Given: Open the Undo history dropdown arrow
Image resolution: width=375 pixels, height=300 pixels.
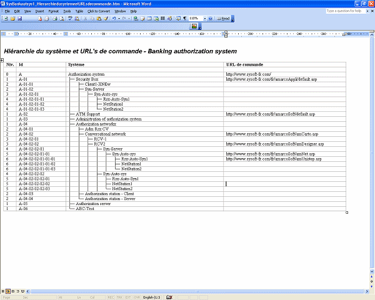Looking at the screenshot, I should click(x=119, y=18).
